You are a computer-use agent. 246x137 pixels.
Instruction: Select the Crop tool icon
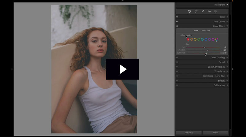pyautogui.click(x=196, y=11)
